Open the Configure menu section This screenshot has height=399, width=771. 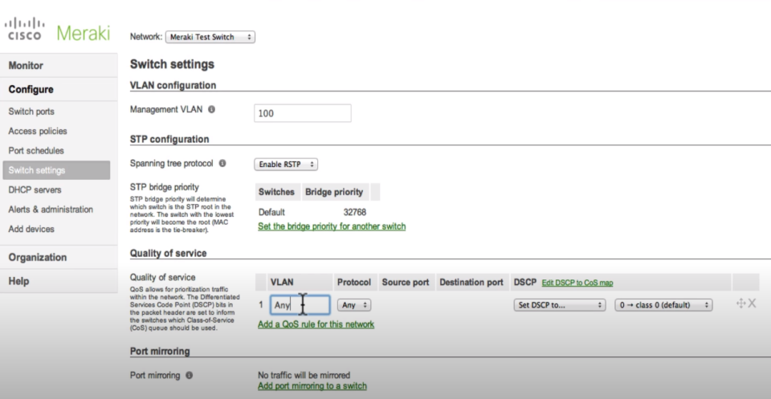(x=59, y=89)
